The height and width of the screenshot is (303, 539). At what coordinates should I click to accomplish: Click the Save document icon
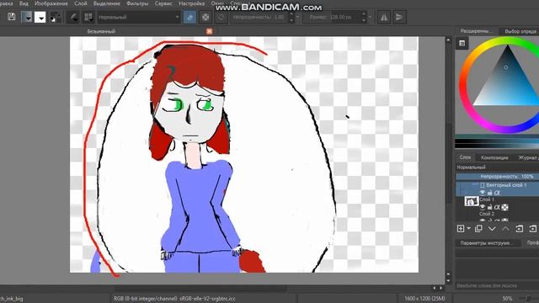(12, 17)
